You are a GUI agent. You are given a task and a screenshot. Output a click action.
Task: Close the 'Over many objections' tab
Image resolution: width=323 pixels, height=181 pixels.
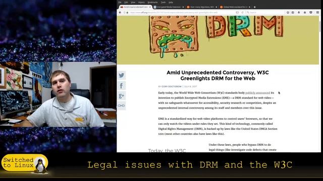pyautogui.click(x=216, y=7)
